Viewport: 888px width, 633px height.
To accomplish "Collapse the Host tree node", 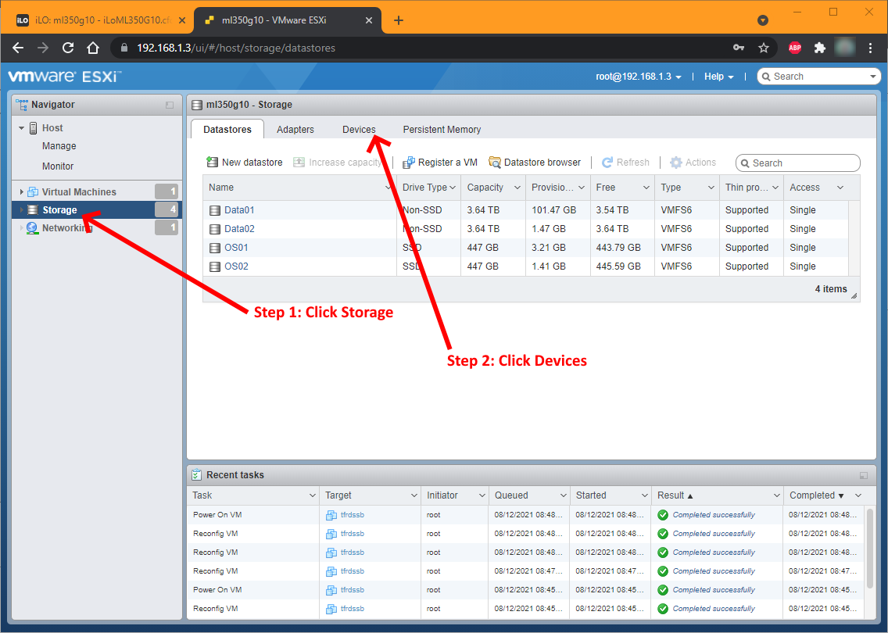I will [x=22, y=128].
